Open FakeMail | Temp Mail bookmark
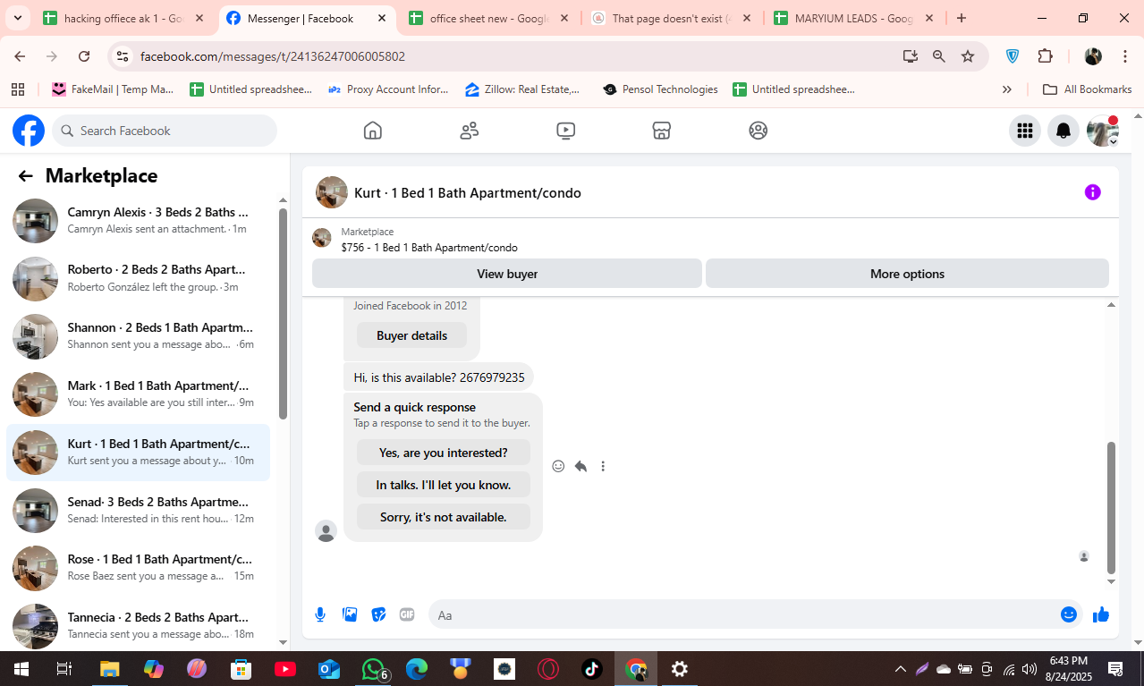Screen dimensions: 1144x686 pos(113,89)
